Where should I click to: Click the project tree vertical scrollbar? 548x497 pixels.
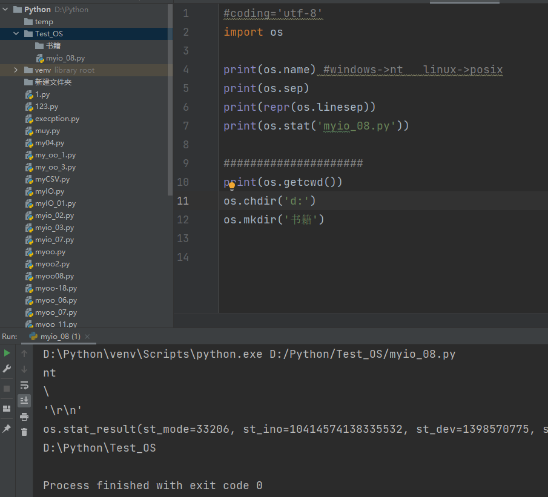click(170, 101)
